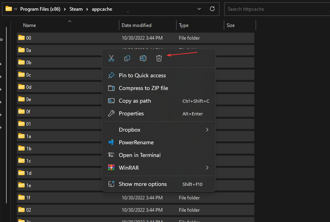Open the address bar history dropdown chevron

coord(199,9)
